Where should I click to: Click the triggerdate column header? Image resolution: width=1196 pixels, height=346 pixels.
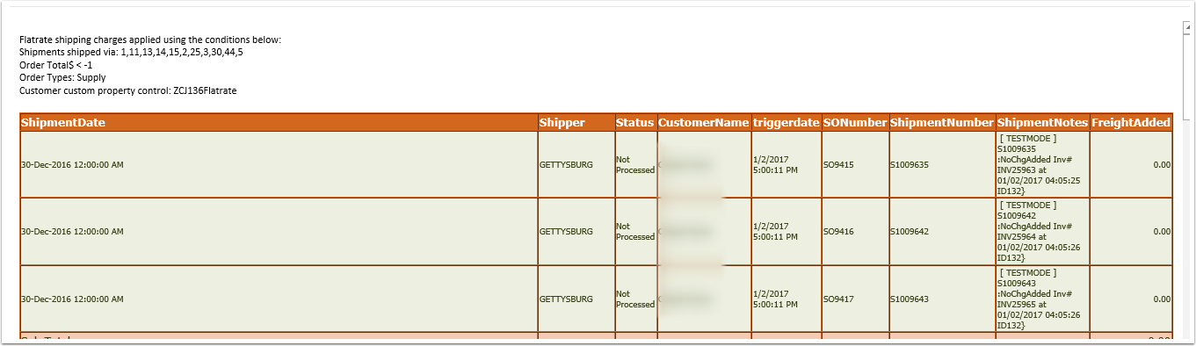click(x=786, y=123)
